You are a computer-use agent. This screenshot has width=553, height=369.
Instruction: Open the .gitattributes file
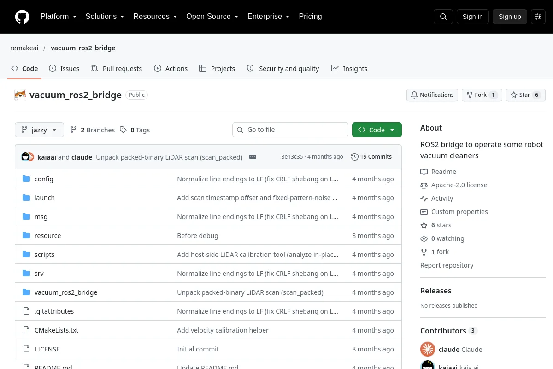point(54,311)
